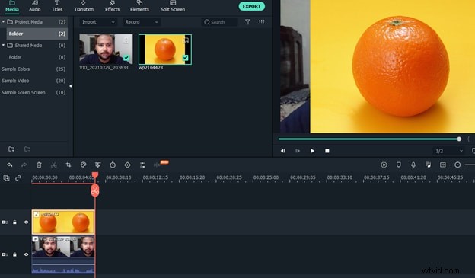
Task: Click the EXPORT button
Action: (251, 6)
